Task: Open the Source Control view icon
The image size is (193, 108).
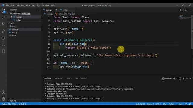Action: click(x=3, y=24)
